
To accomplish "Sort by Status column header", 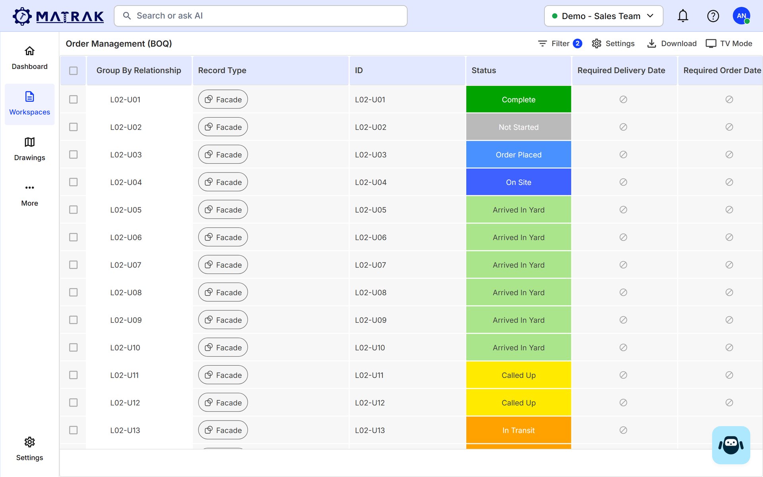I will click(519, 70).
